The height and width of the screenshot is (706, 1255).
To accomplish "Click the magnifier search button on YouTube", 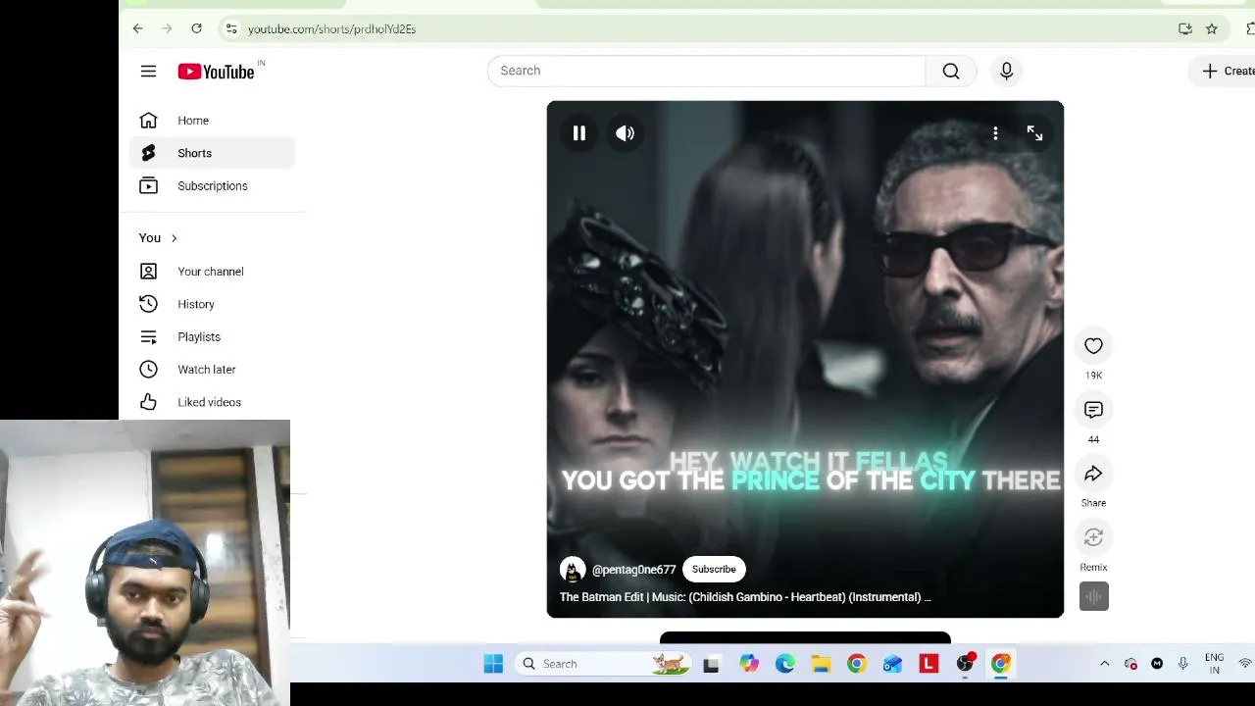I will 951,71.
